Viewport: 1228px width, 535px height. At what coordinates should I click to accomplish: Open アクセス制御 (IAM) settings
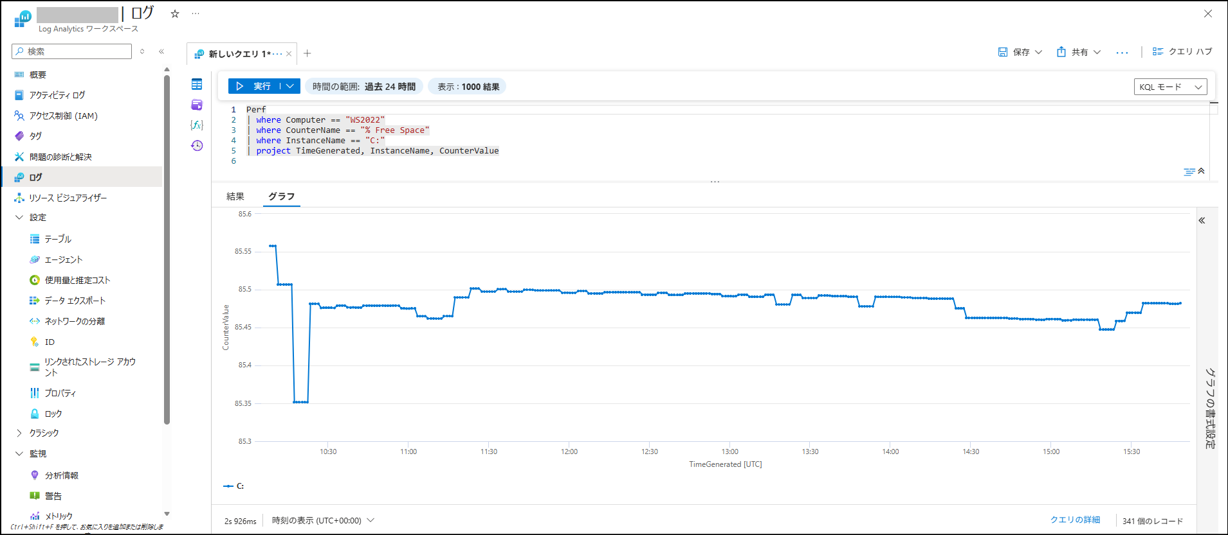tap(63, 116)
